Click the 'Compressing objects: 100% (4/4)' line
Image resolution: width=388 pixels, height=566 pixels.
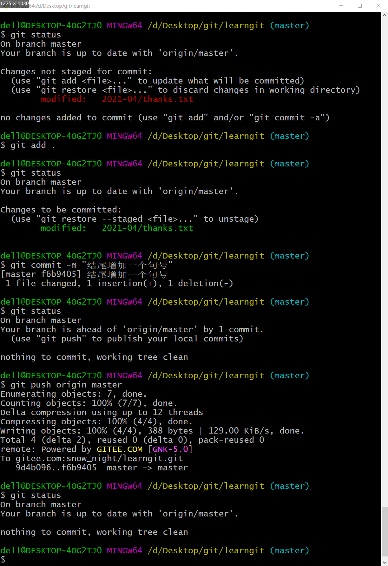[x=96, y=421]
